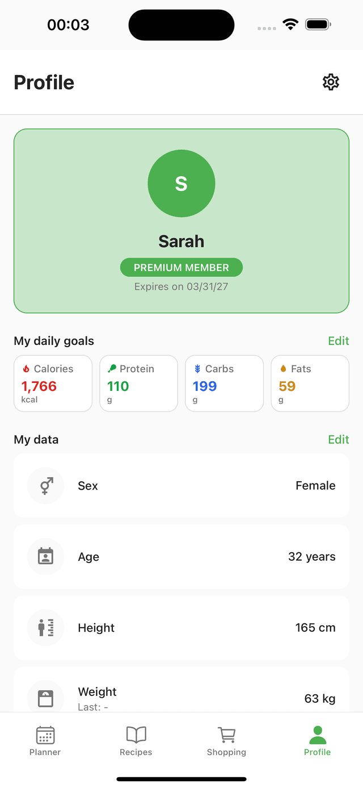Select the Sarah profile name
363x788 pixels.
181,241
